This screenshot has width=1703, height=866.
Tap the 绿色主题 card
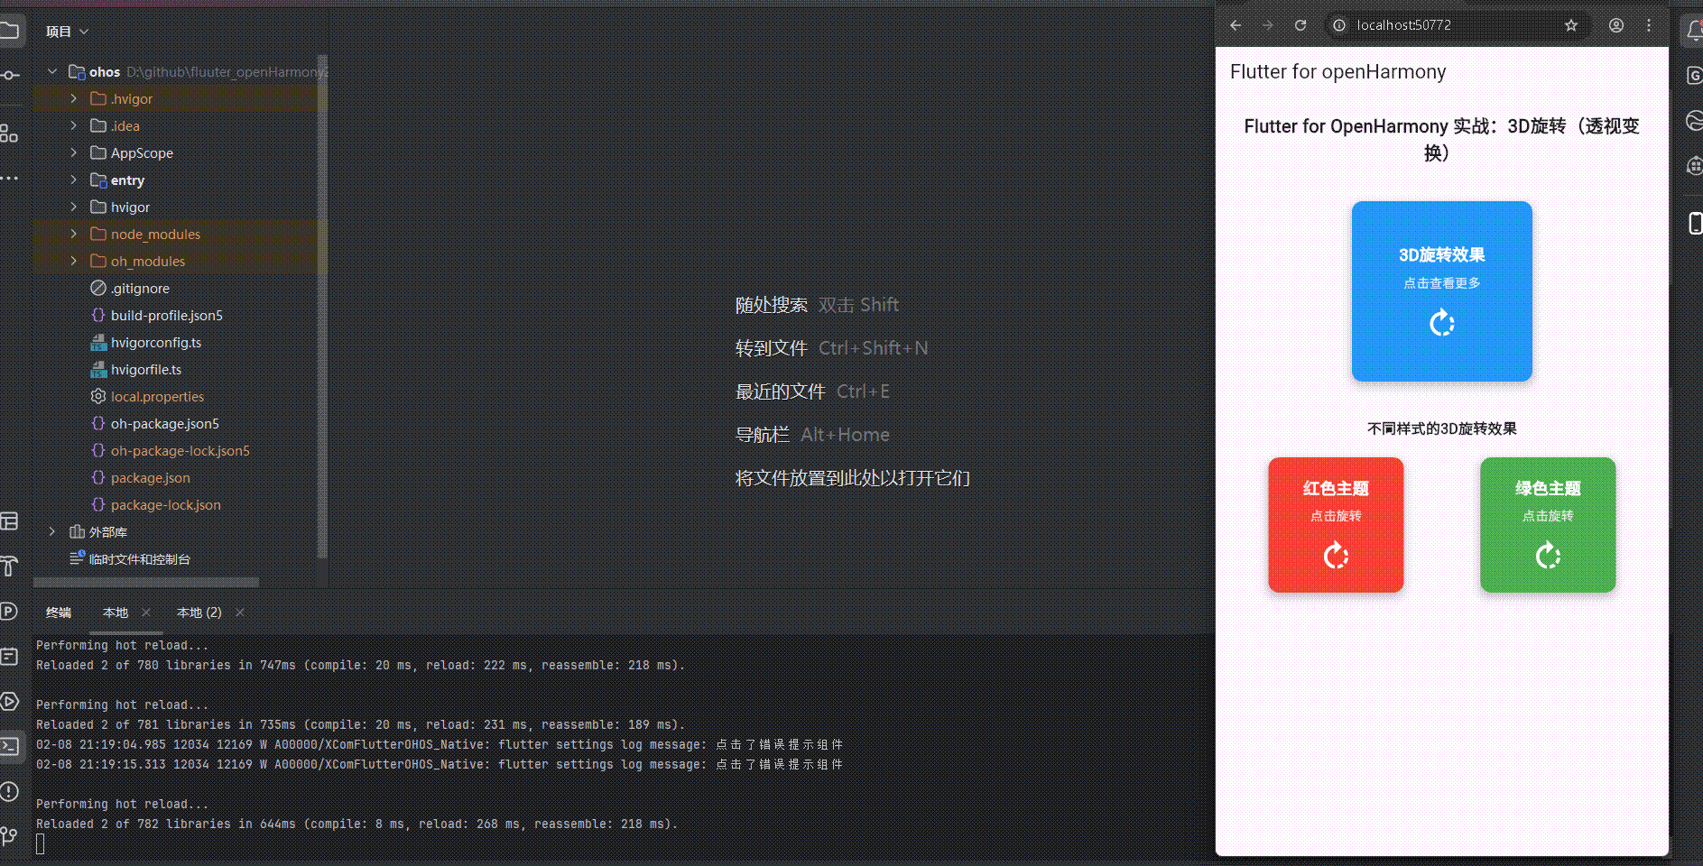[x=1548, y=525]
